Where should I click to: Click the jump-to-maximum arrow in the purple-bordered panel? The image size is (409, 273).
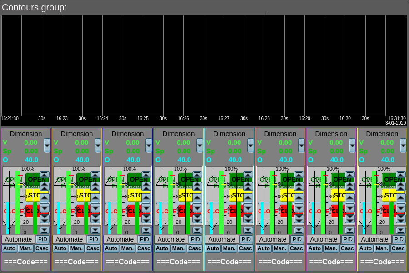point(44,175)
